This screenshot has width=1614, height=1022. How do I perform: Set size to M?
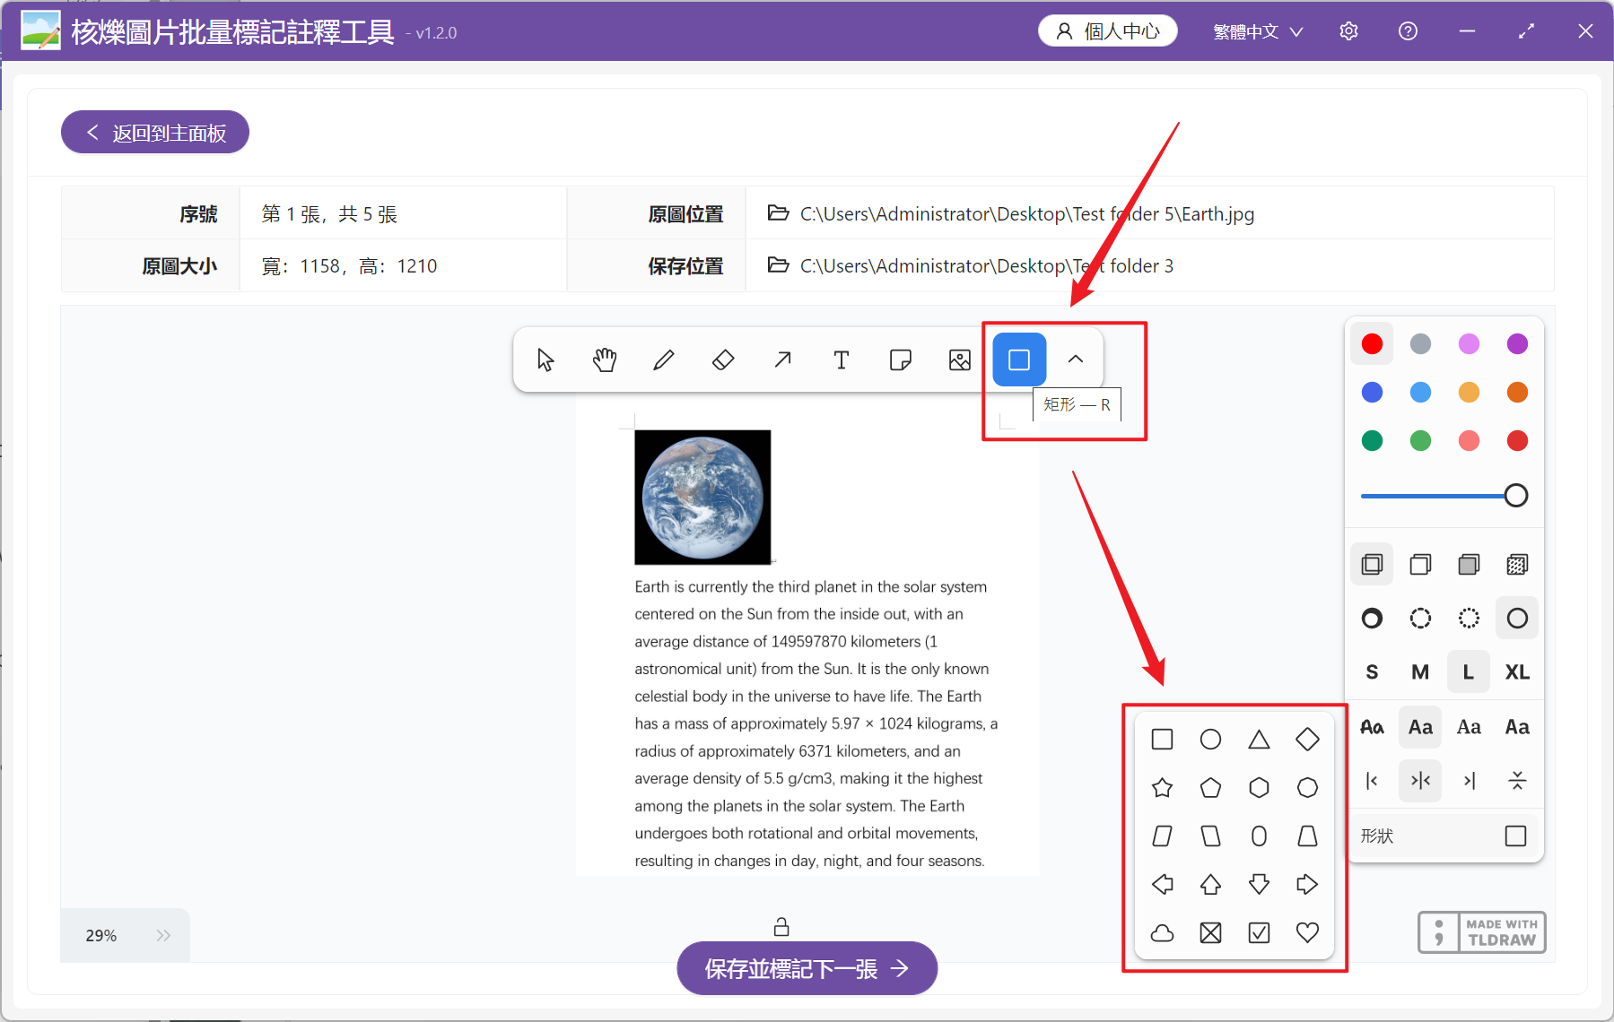(1420, 671)
